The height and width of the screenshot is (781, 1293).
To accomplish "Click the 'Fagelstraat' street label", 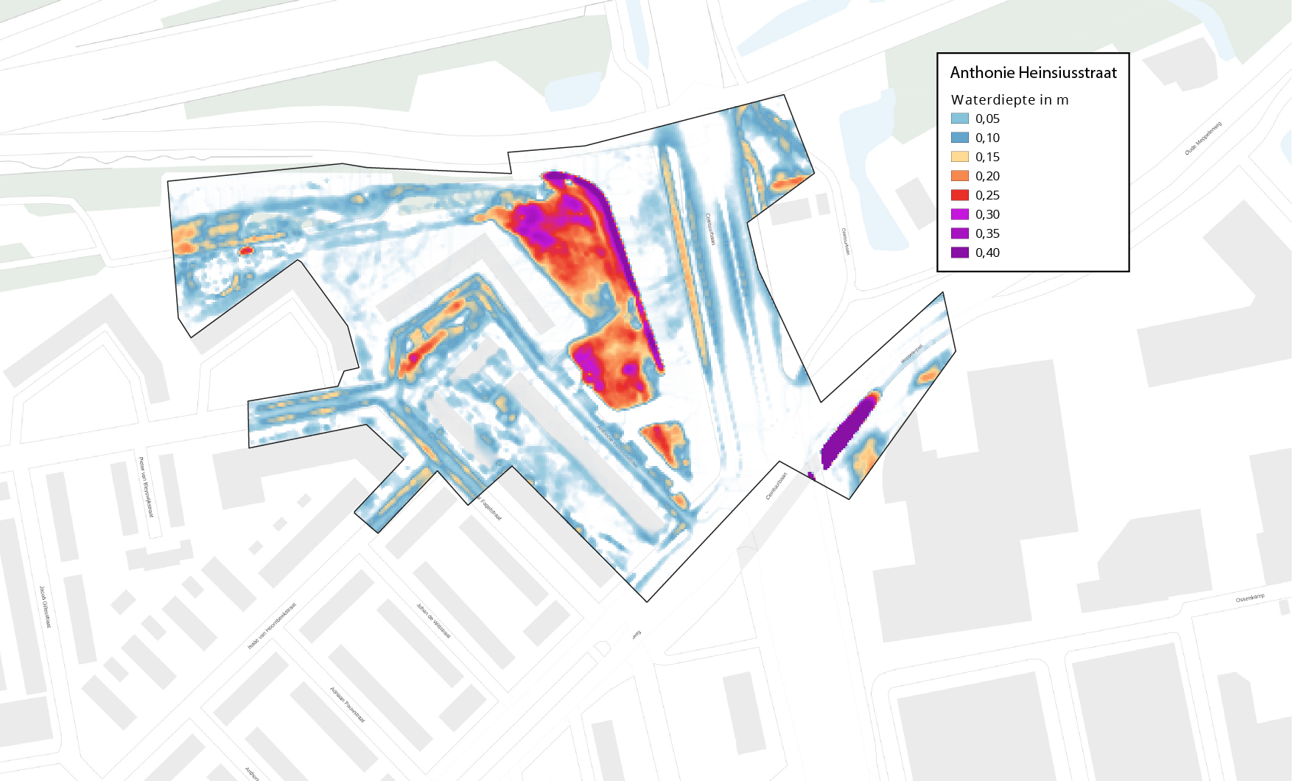I will coord(490,508).
